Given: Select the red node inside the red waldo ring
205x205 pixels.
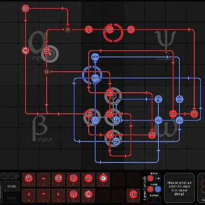Looking at the screenshot, I should coord(109,30).
